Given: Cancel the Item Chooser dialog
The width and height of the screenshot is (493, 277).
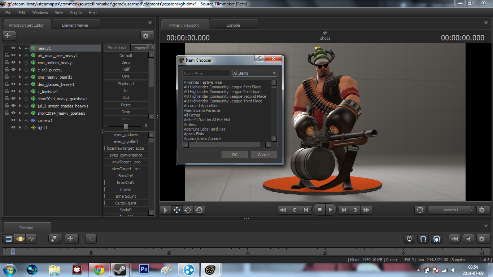Looking at the screenshot, I should click(x=263, y=155).
